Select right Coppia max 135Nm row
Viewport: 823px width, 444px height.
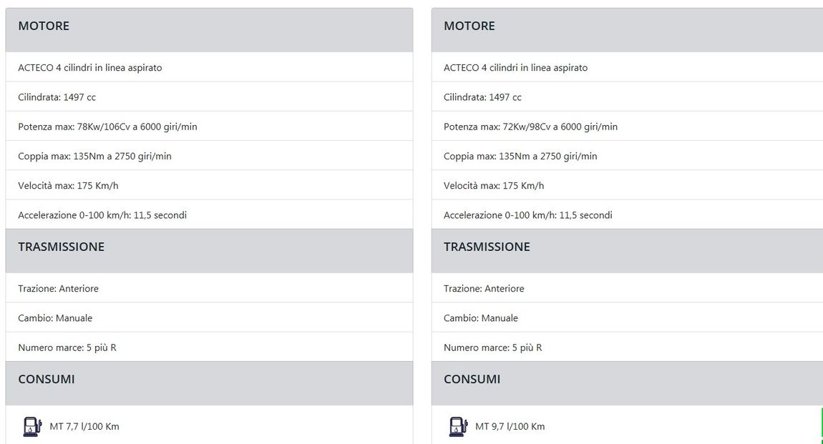tap(627, 156)
